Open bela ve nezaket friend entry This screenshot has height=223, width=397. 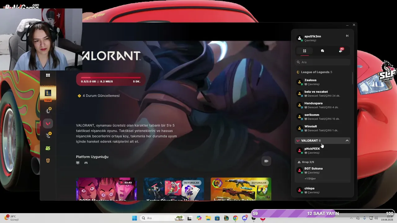pyautogui.click(x=323, y=94)
